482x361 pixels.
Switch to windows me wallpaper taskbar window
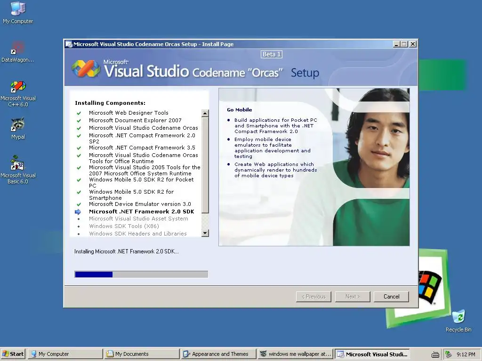click(296, 354)
